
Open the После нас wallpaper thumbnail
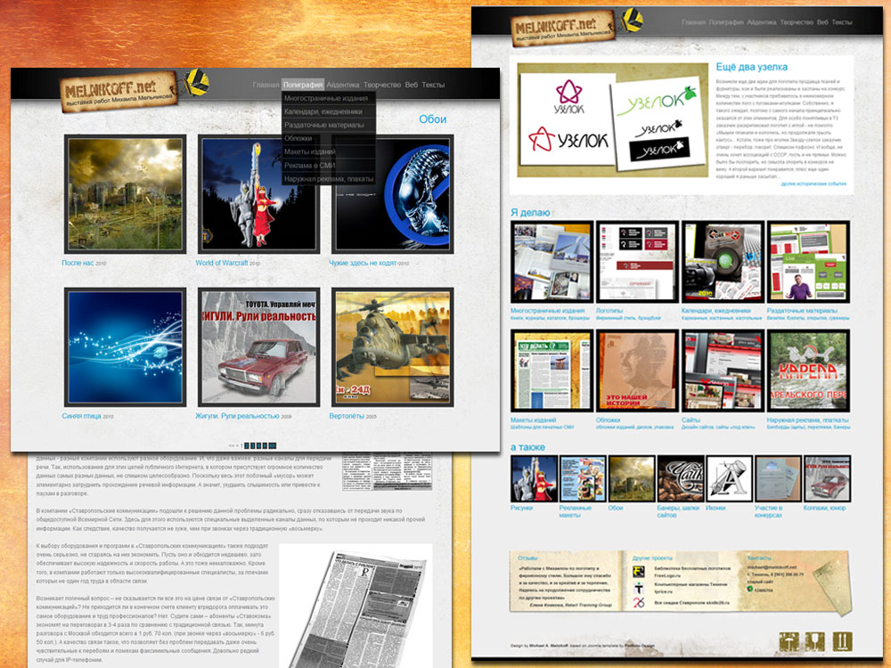point(125,193)
